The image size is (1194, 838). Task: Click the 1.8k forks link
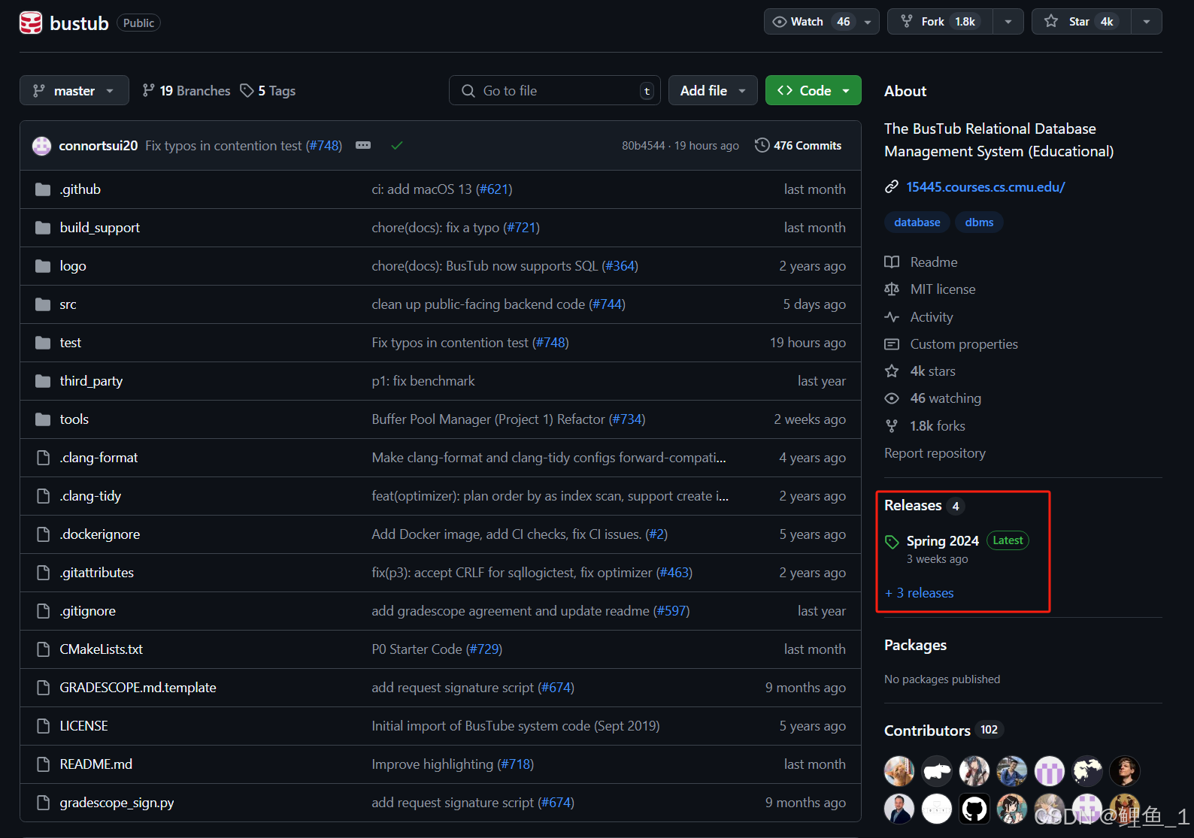938,426
